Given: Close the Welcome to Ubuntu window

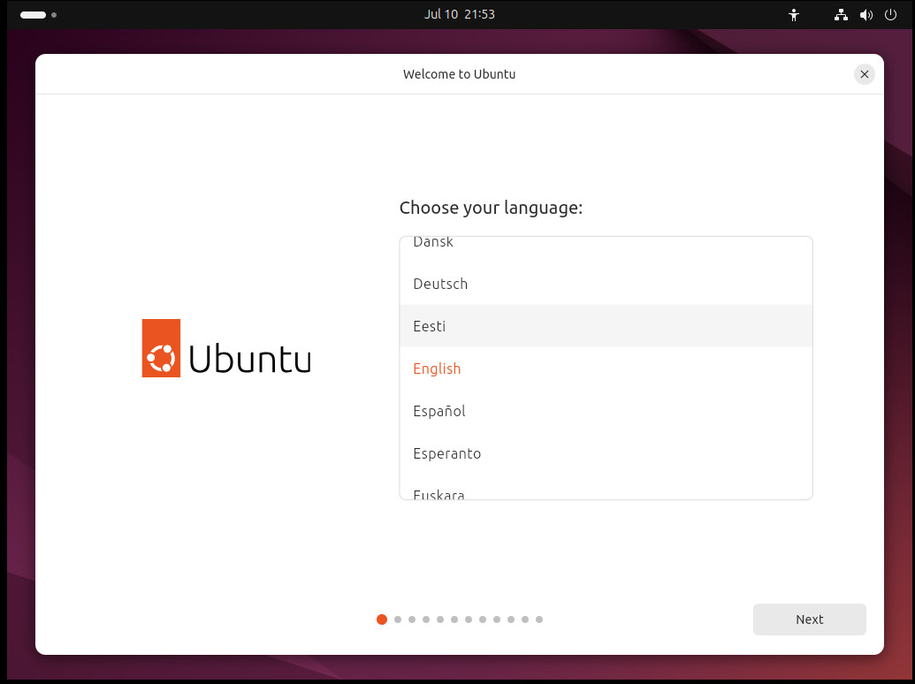Looking at the screenshot, I should click(x=865, y=74).
